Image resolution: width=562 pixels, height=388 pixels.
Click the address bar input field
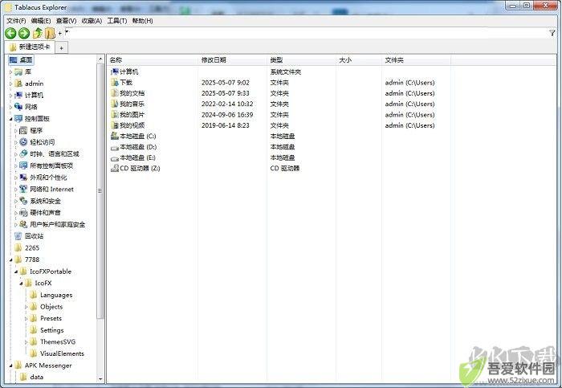307,33
